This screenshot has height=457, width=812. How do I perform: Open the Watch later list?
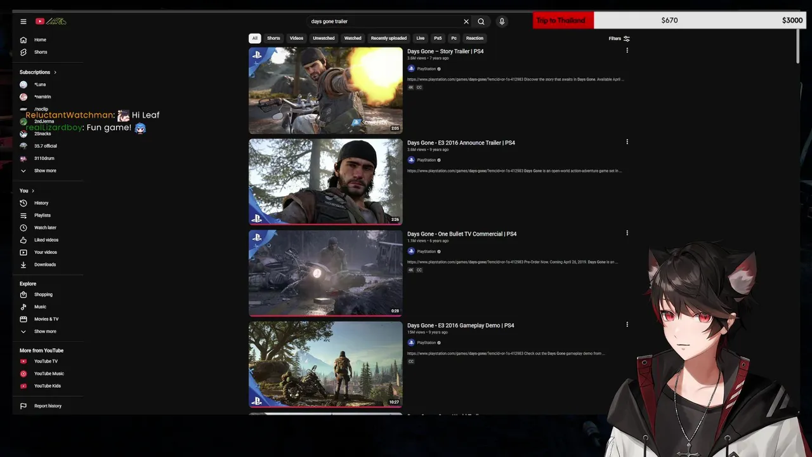pyautogui.click(x=45, y=228)
